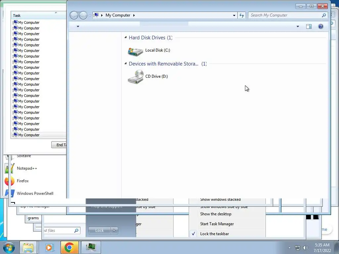
Task: Select the CD Drive (D:) icon
Action: [135, 77]
